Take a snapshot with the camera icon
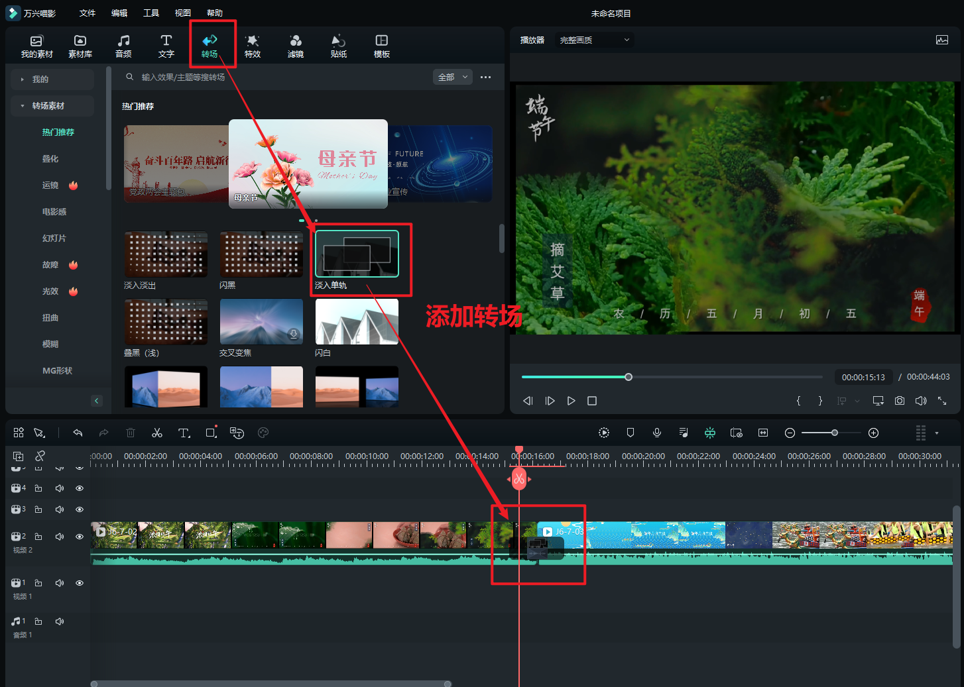Viewport: 964px width, 687px height. pyautogui.click(x=900, y=401)
